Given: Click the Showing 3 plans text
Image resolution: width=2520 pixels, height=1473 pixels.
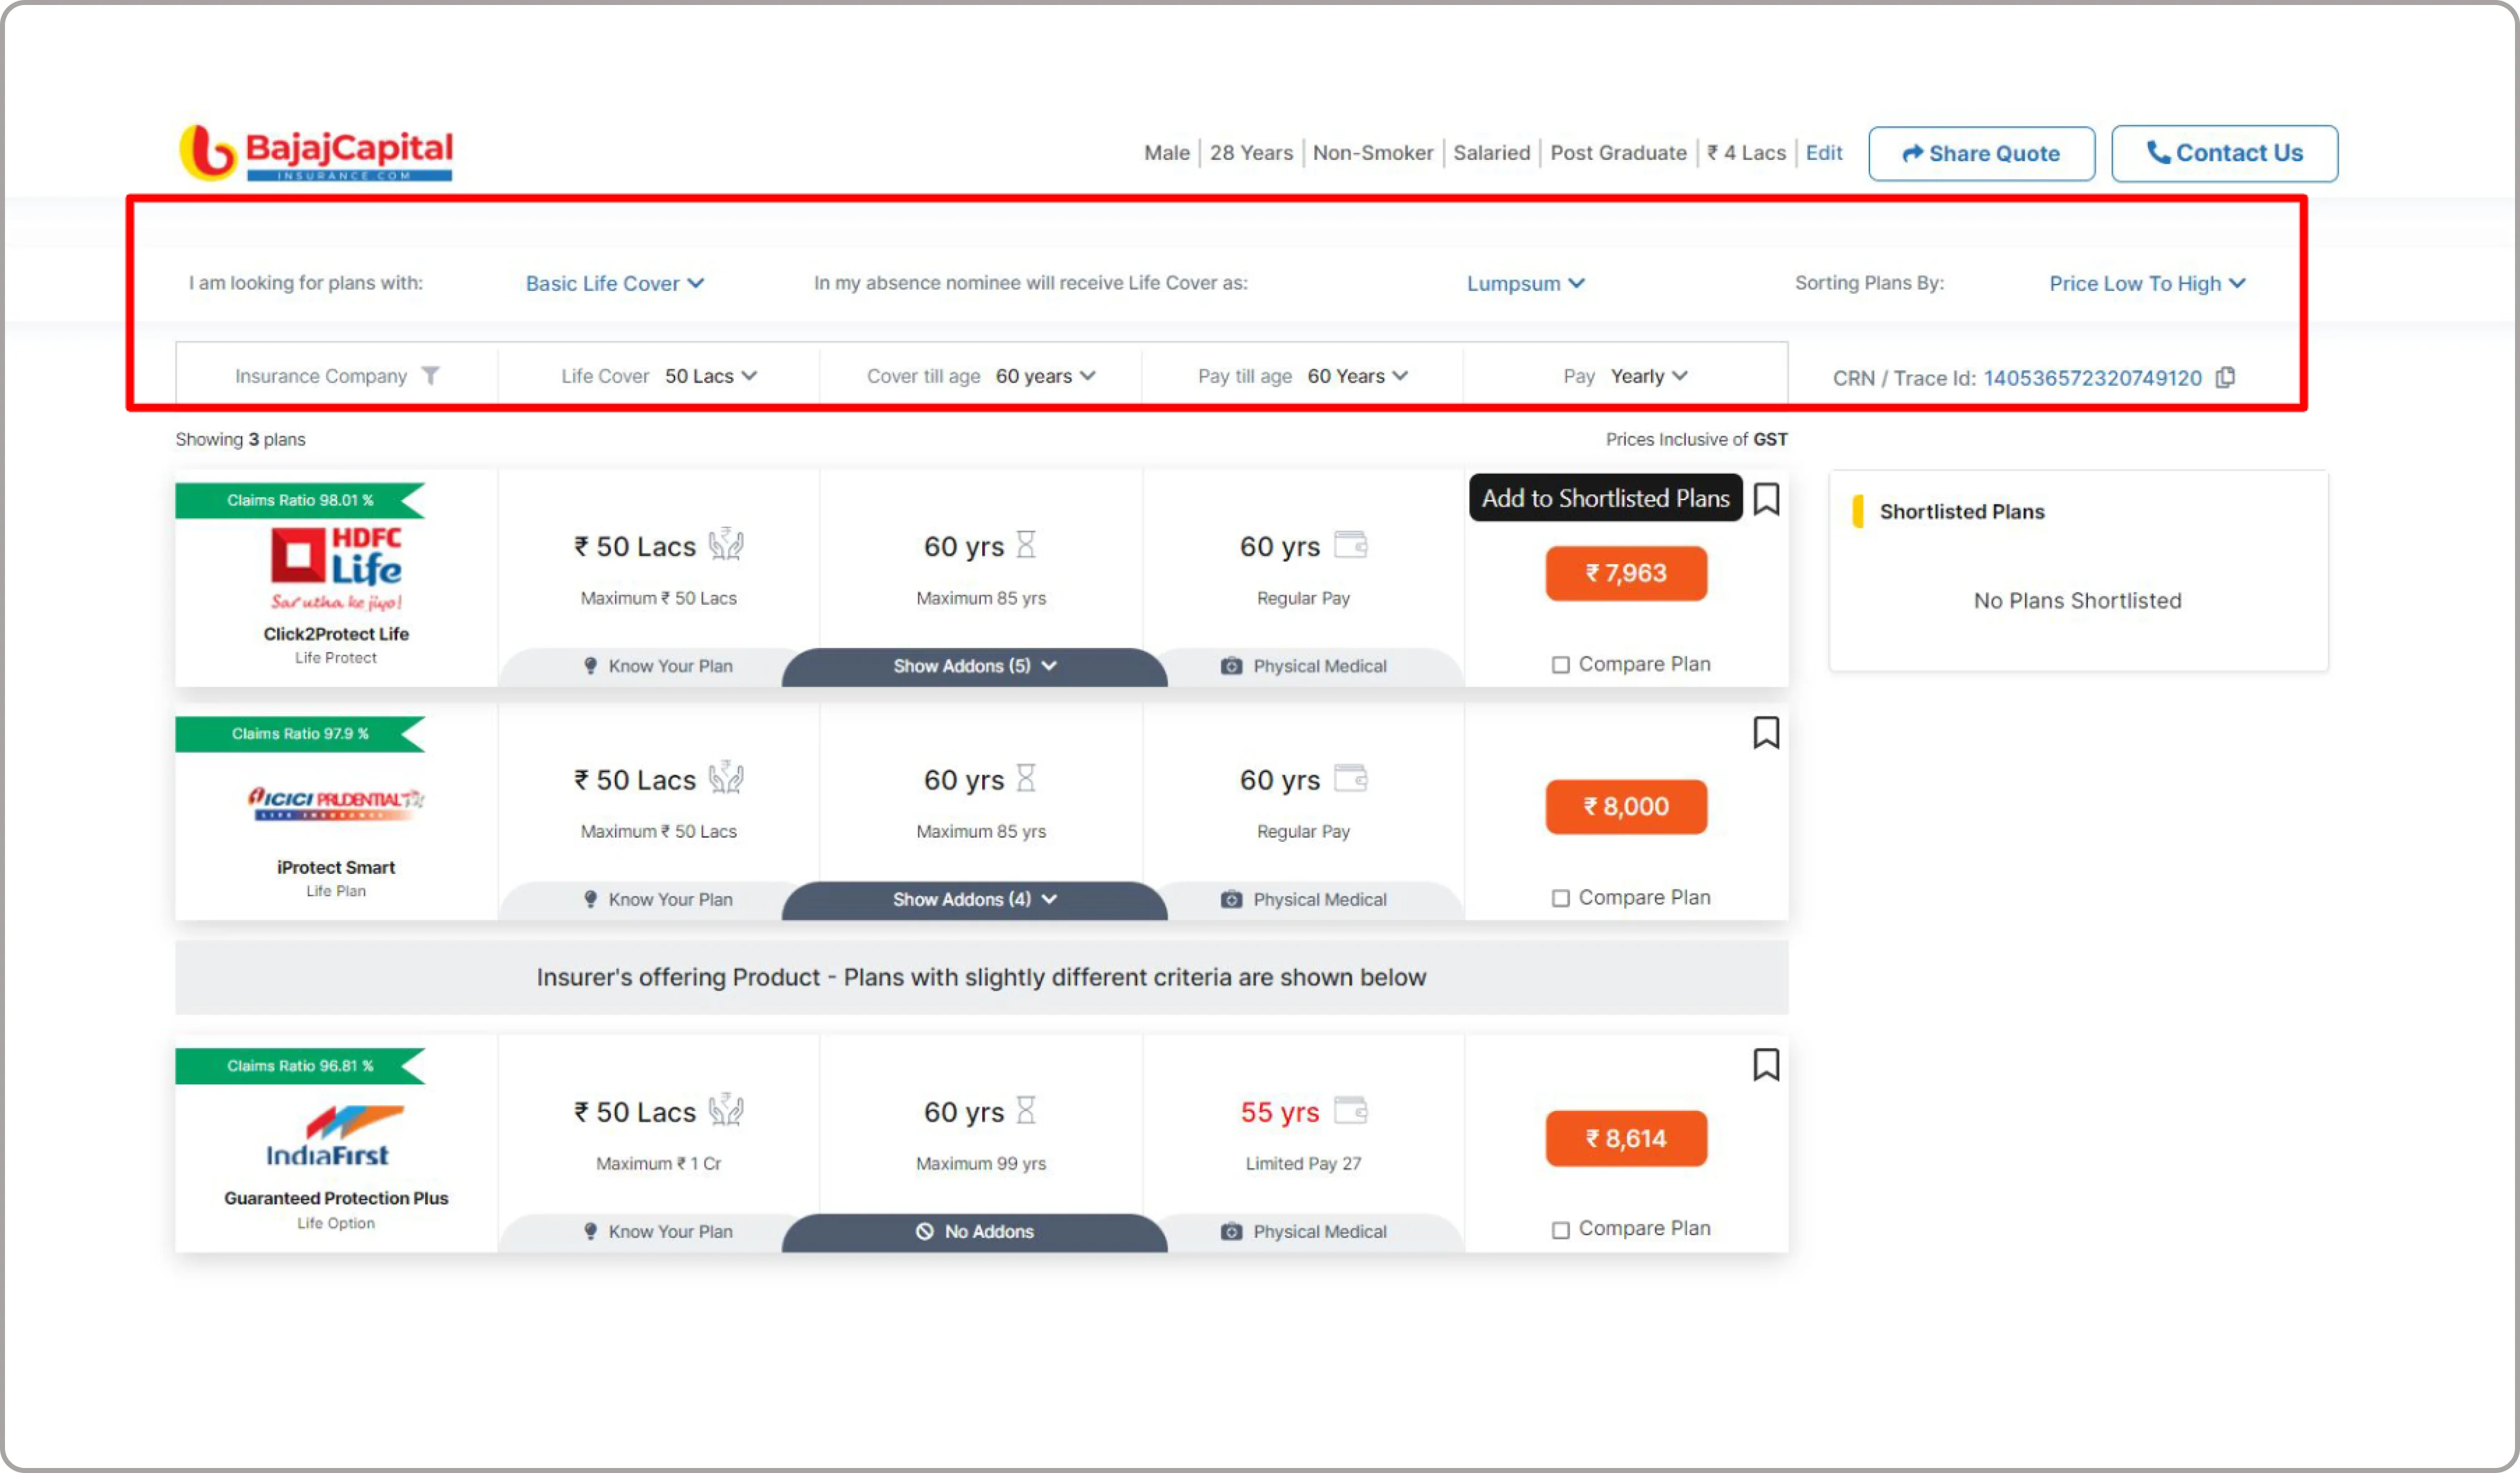Looking at the screenshot, I should [x=240, y=439].
